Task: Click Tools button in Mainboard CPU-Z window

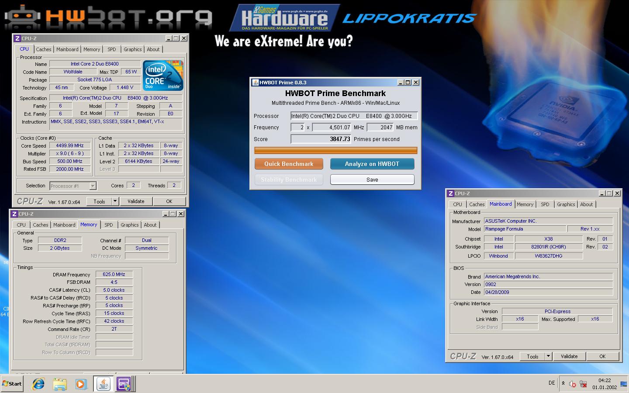Action: (x=532, y=356)
